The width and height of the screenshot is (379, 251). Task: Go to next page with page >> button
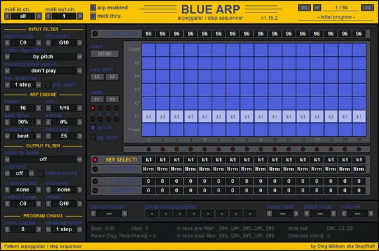click(x=112, y=99)
